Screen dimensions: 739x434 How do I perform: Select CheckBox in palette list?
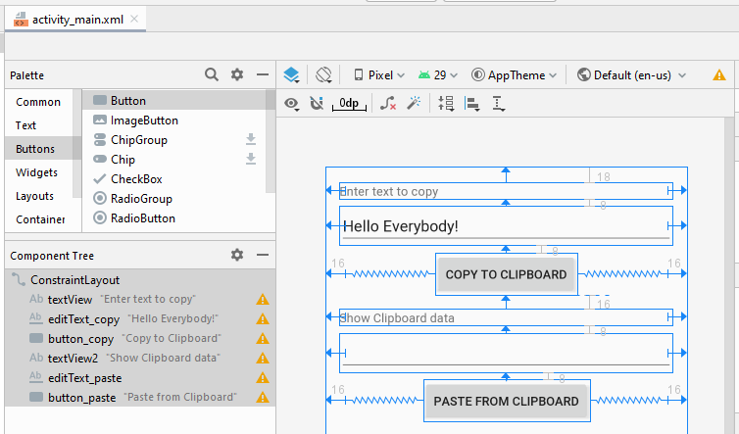point(174,179)
